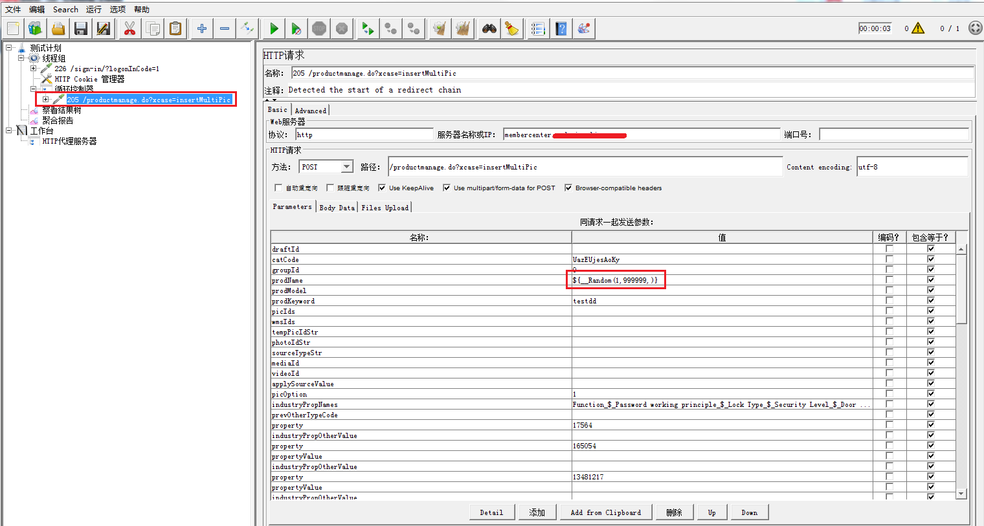The image size is (984, 526).
Task: Click the Copy toolbar icon
Action: click(153, 28)
